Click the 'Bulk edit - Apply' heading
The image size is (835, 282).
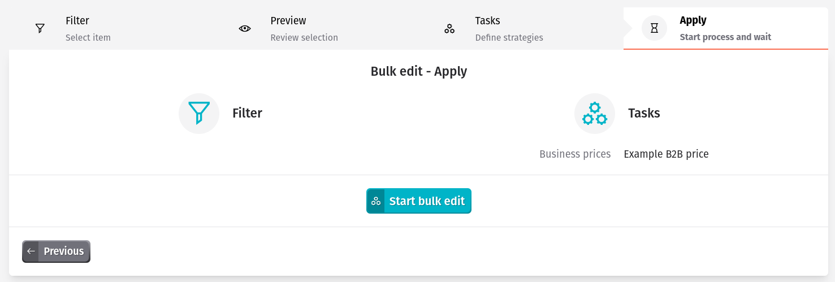(419, 71)
